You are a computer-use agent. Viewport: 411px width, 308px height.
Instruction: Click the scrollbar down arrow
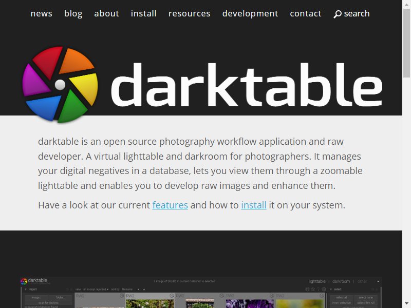pyautogui.click(x=406, y=304)
